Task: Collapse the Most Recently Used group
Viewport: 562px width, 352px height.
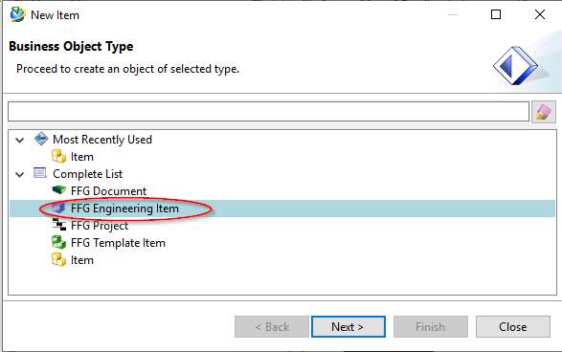Action: pyautogui.click(x=20, y=140)
